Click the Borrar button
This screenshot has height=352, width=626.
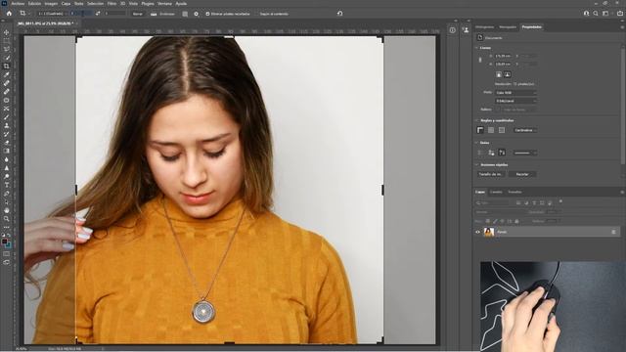tap(137, 14)
